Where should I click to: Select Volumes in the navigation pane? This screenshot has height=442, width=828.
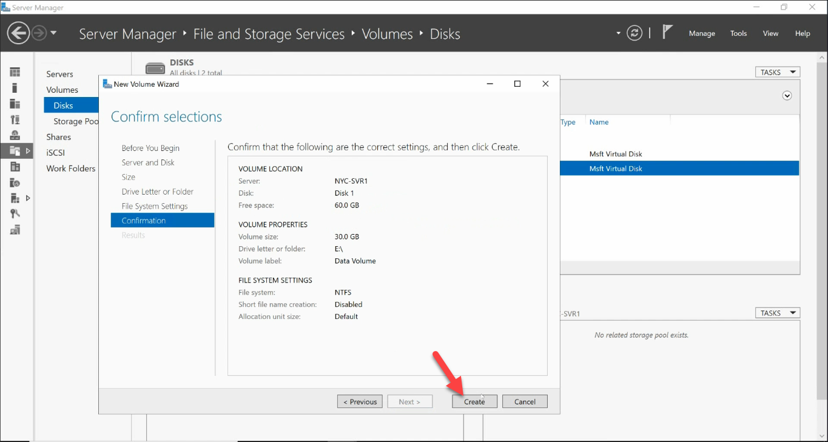point(62,90)
